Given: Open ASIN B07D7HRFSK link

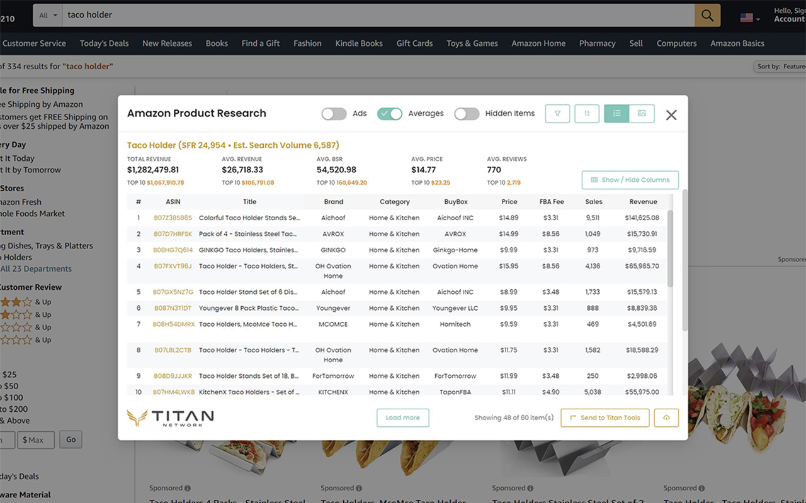Looking at the screenshot, I should pos(173,234).
